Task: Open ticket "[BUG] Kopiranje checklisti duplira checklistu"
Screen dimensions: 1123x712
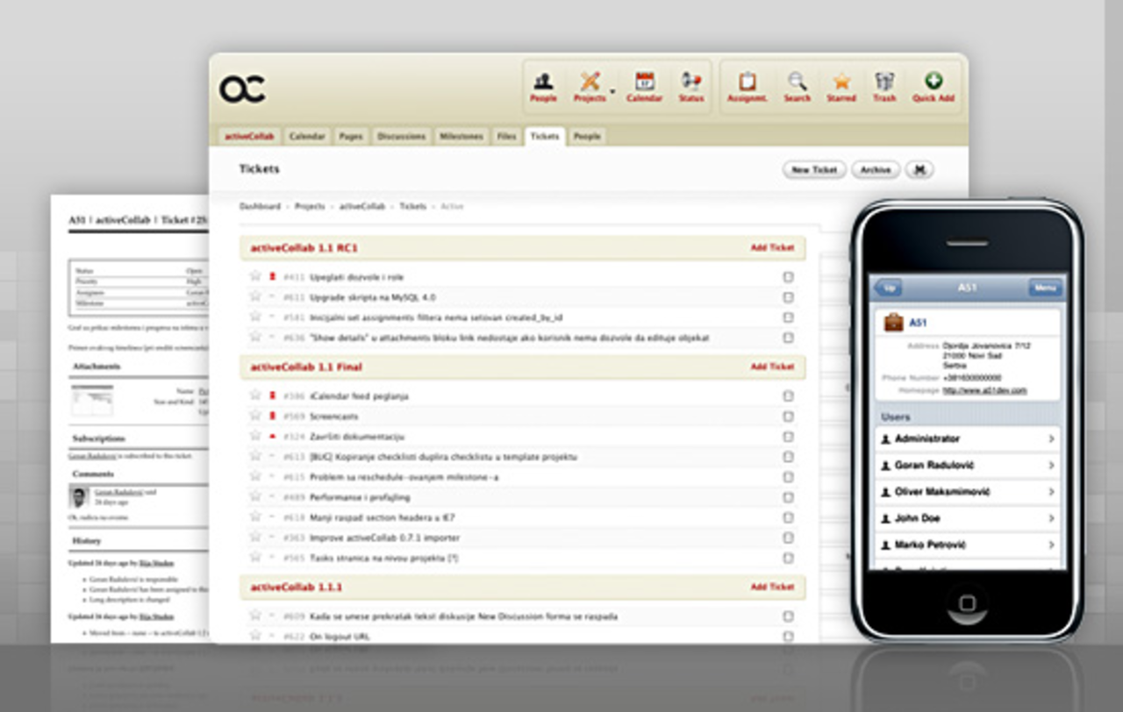Action: (443, 457)
